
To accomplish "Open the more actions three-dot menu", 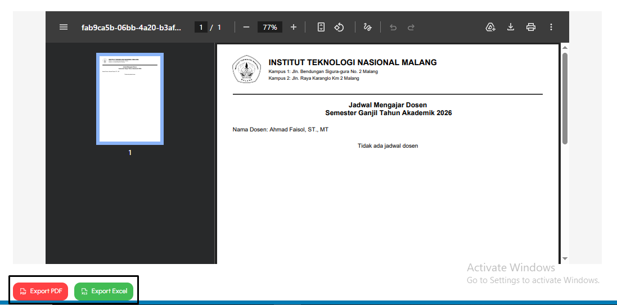I will click(x=551, y=27).
